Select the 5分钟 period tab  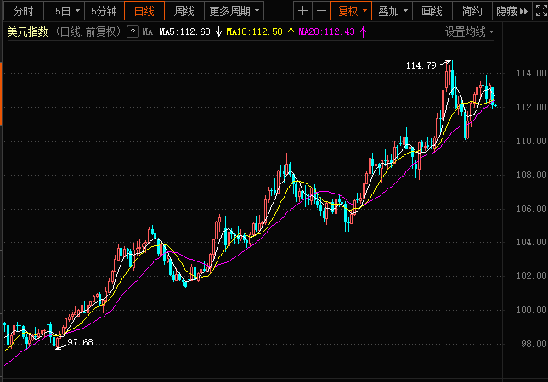click(x=104, y=11)
